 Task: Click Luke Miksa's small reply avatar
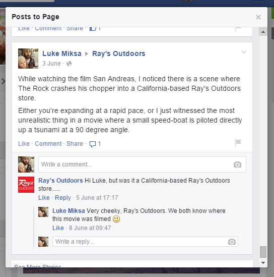tap(43, 212)
